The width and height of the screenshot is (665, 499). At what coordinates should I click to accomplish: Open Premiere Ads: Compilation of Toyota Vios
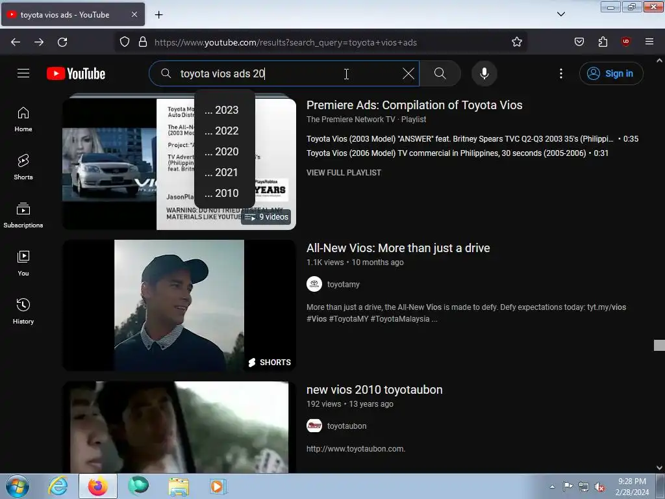[x=414, y=105]
